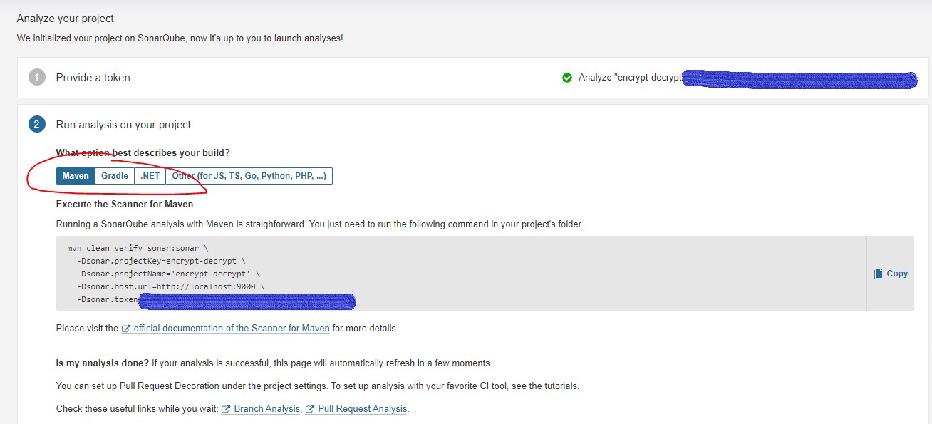Copy the Maven scanner command
The image size is (932, 424).
(891, 274)
